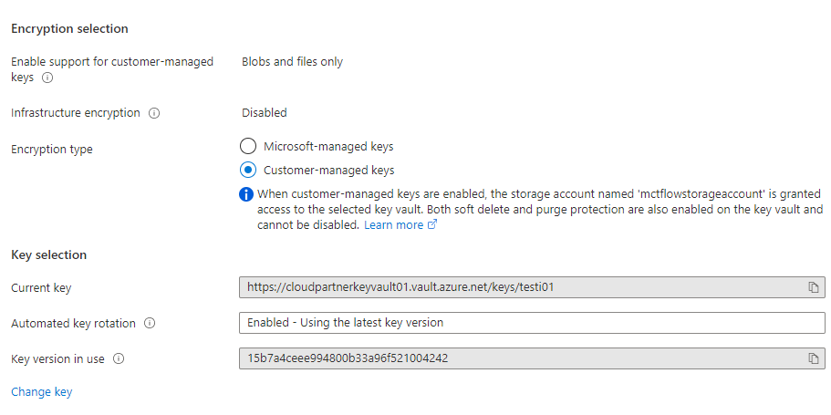The image size is (831, 415).
Task: Click the Key selection heading
Action: coord(48,255)
